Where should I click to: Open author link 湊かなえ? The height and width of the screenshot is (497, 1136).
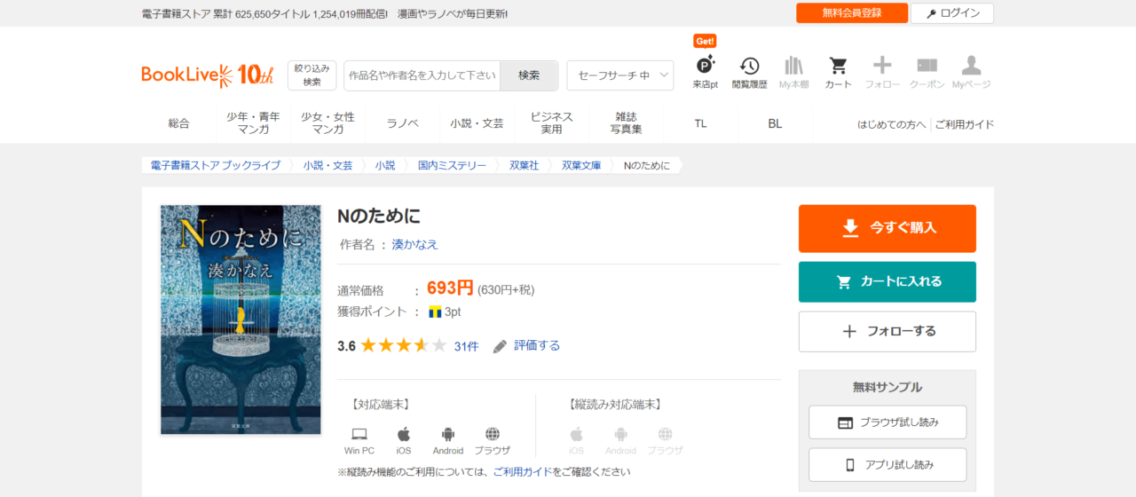point(415,244)
